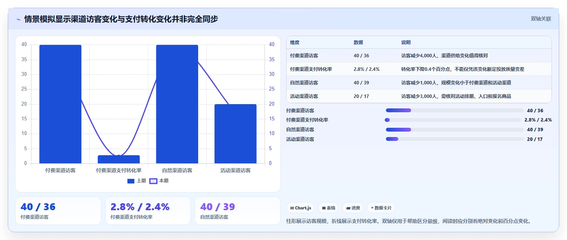Click the 付费渠道访客 progress bar
This screenshot has width=567, height=240.
(x=455, y=110)
